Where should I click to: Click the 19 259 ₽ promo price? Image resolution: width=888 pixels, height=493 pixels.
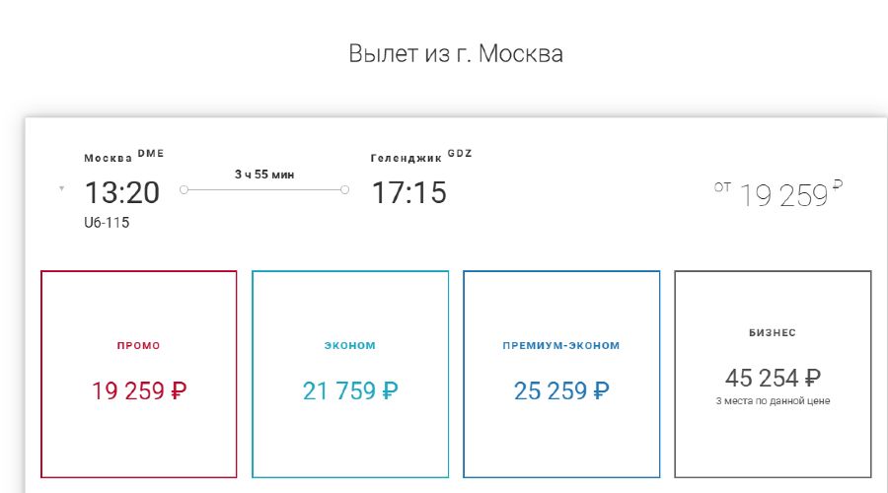[x=139, y=390]
